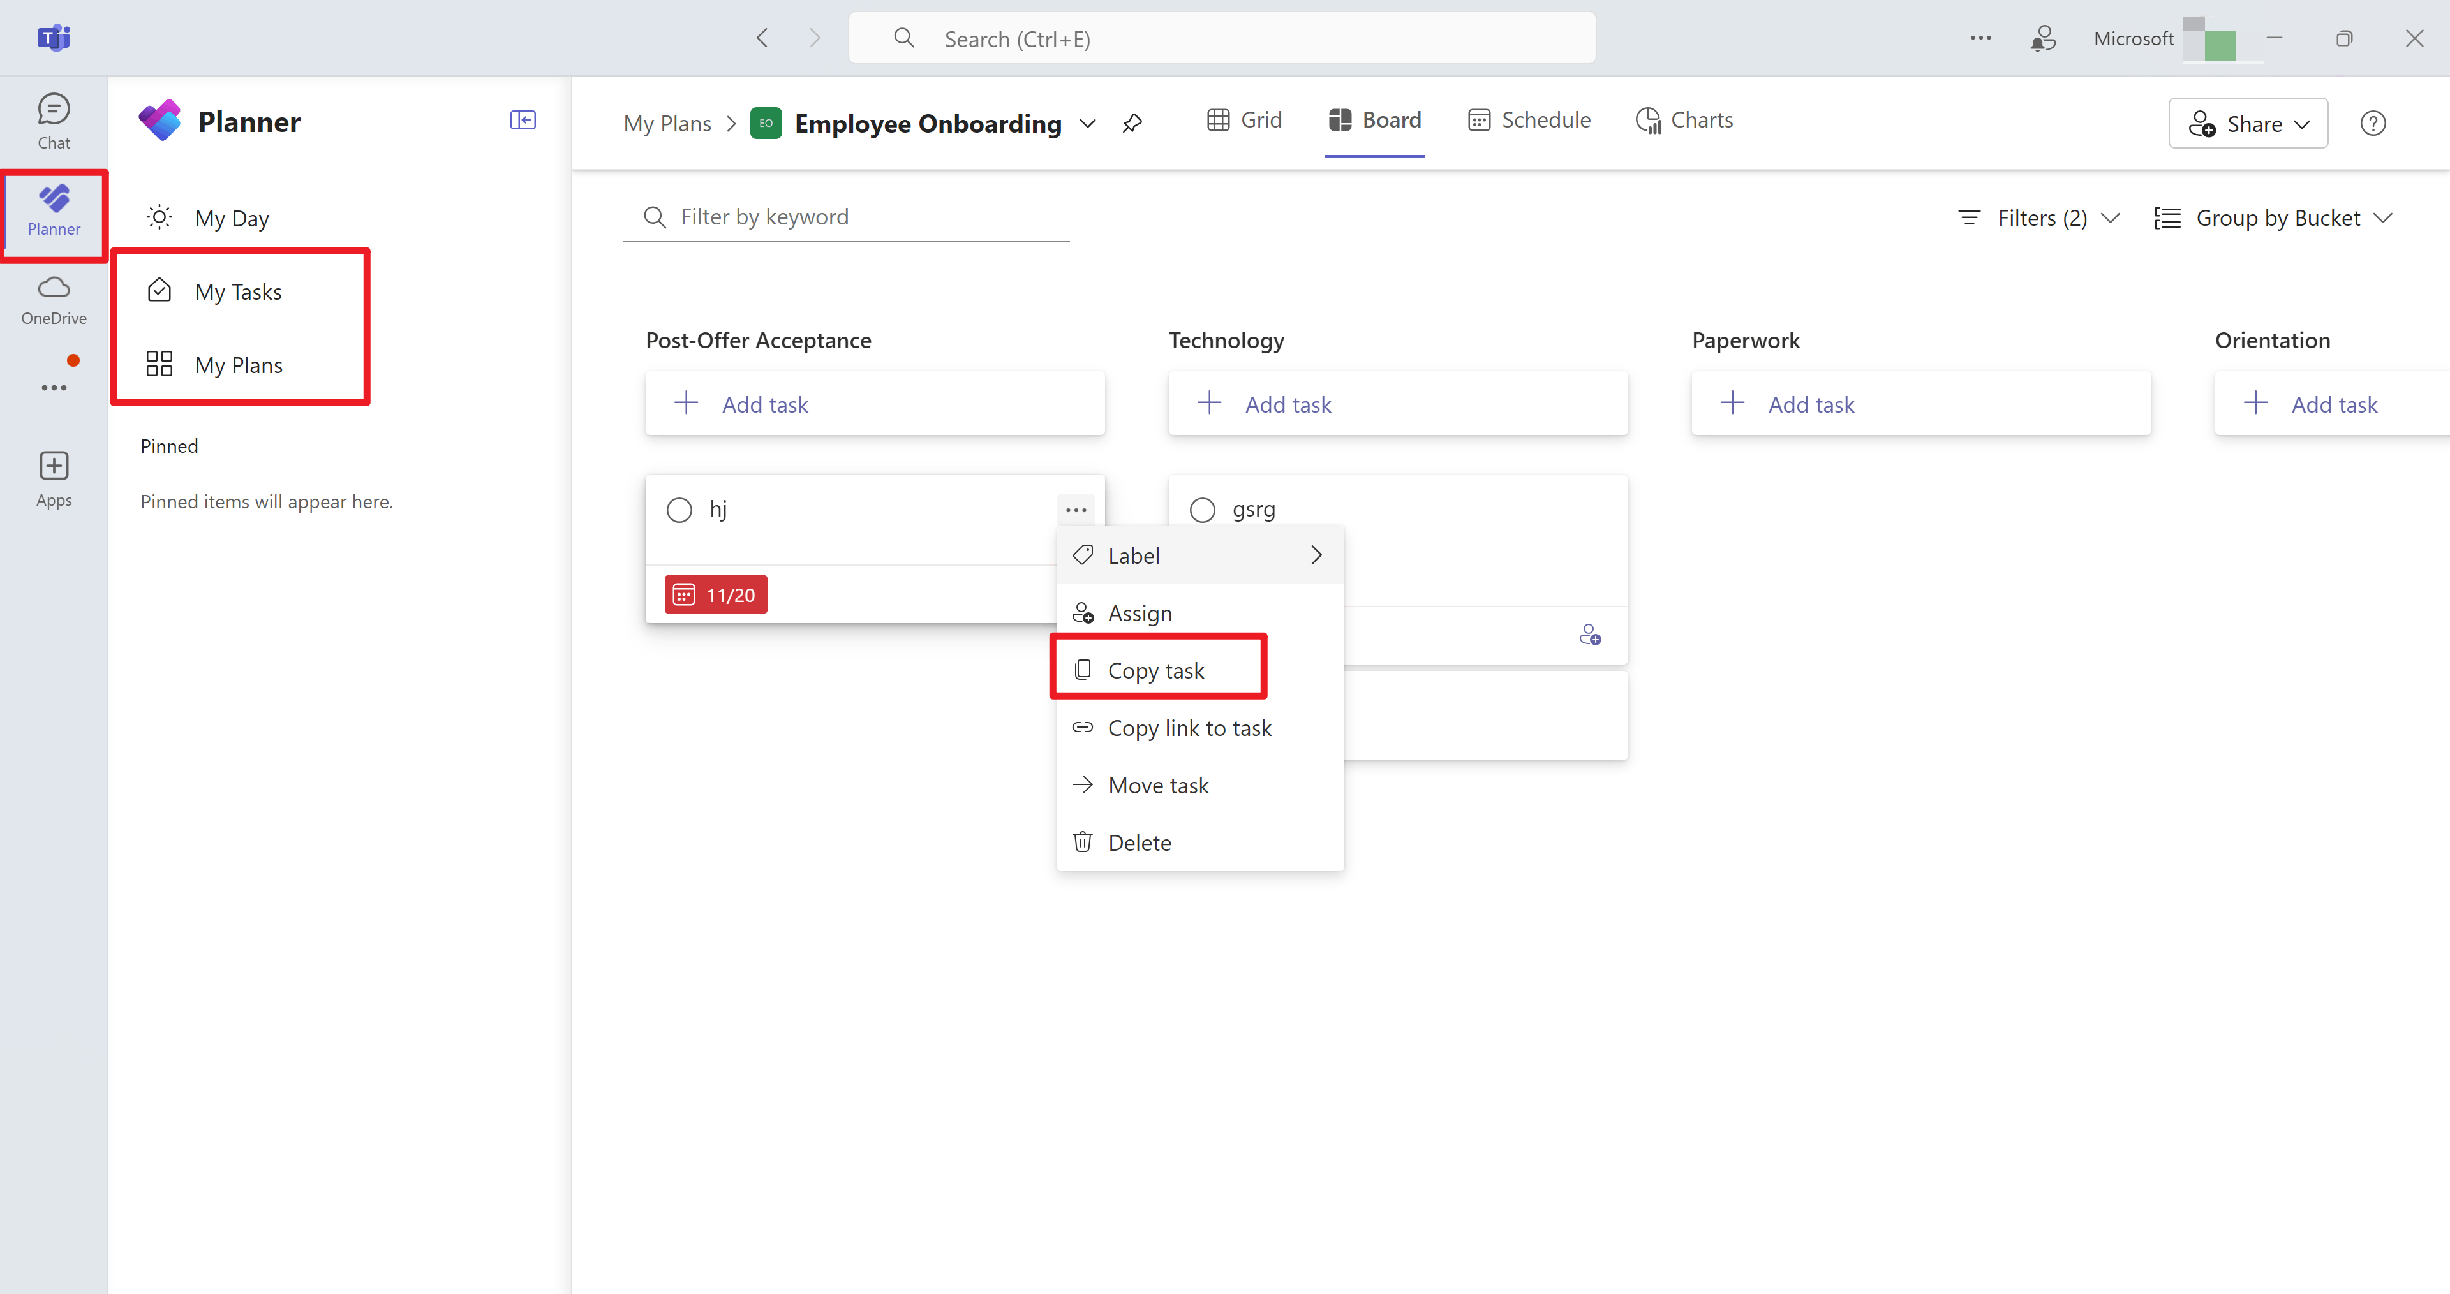Image resolution: width=2450 pixels, height=1294 pixels.
Task: Assign someone via people icon on gsrg card
Action: pos(1590,634)
